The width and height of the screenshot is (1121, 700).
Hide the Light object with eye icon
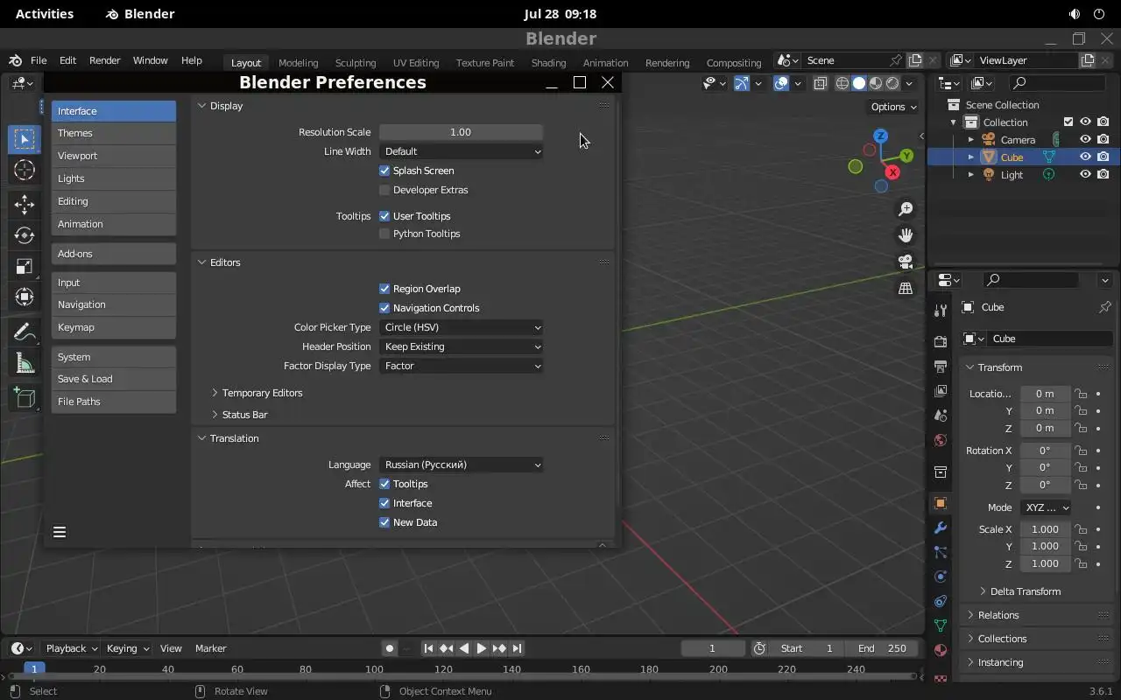point(1085,174)
